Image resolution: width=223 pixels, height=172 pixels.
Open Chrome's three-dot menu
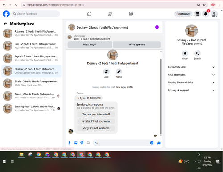(219, 5)
